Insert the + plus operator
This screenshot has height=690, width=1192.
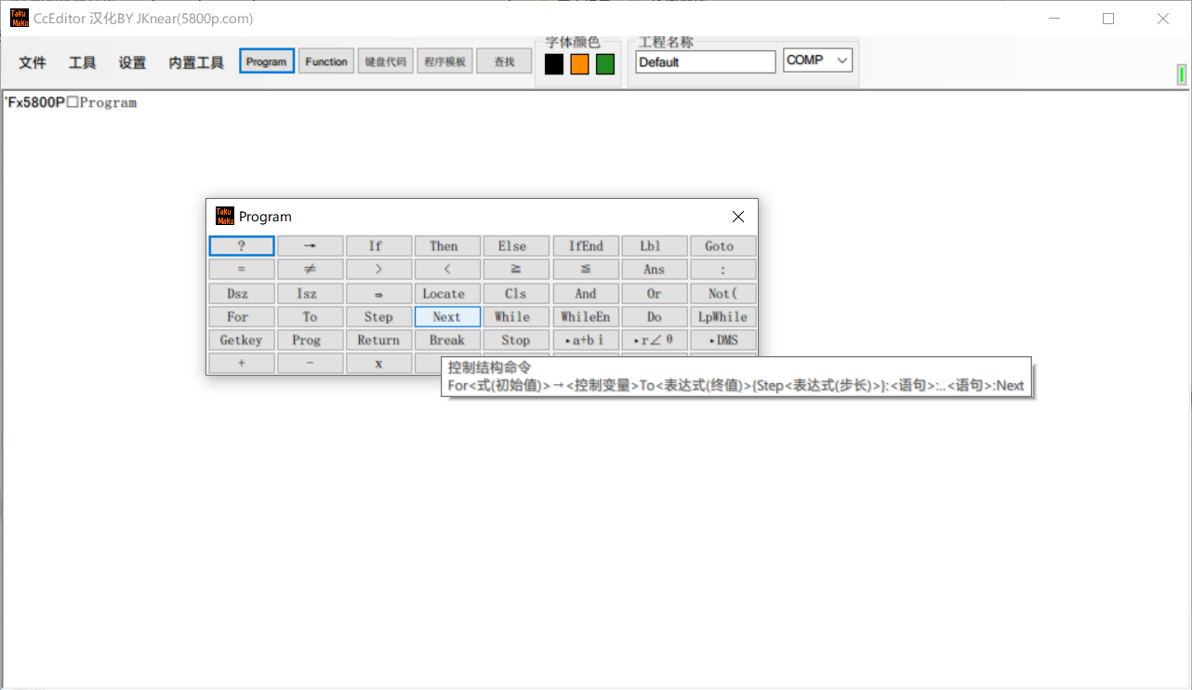tap(242, 364)
